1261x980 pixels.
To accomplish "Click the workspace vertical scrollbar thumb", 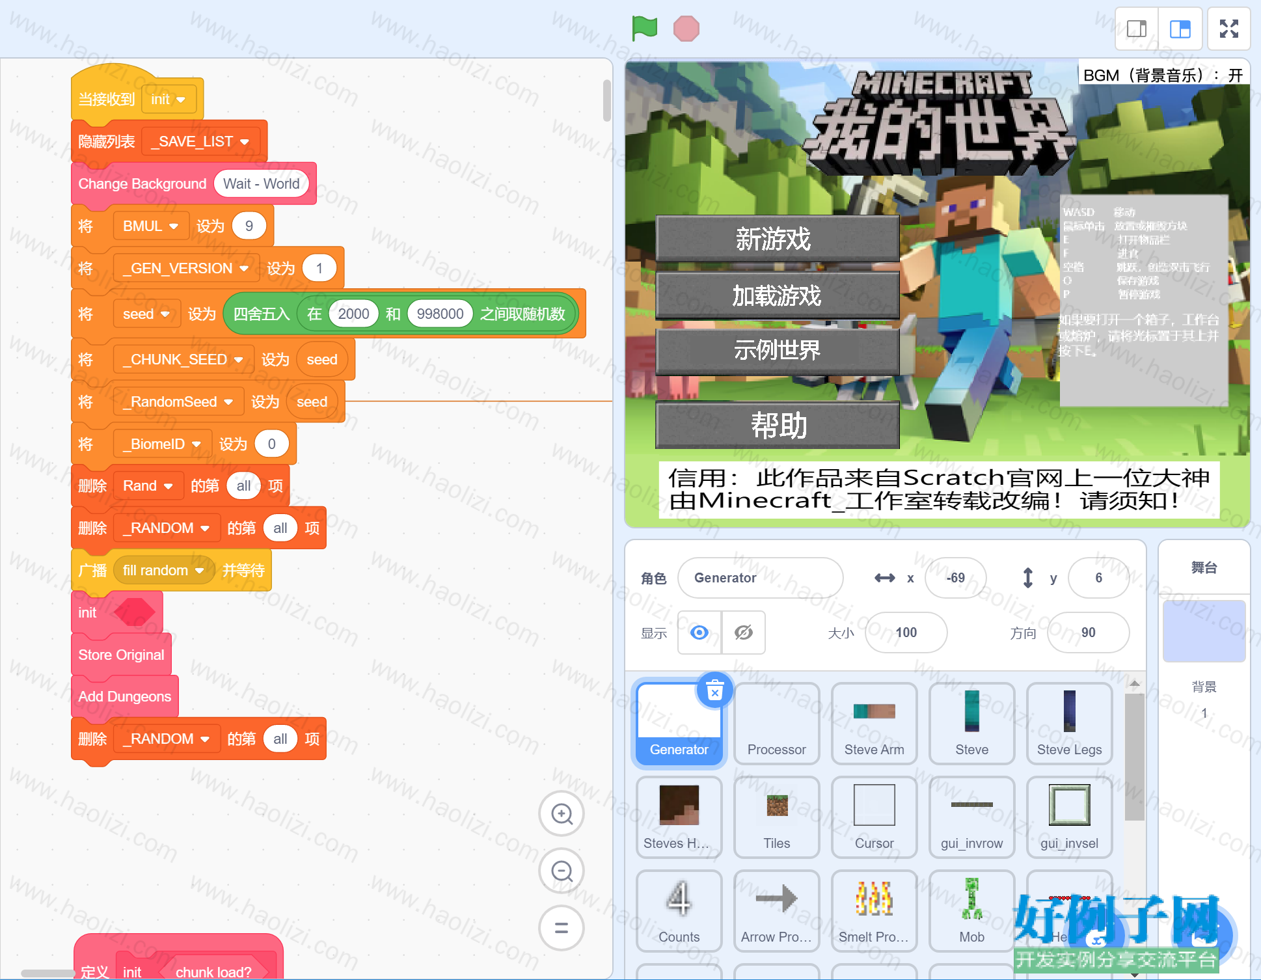I will [x=606, y=100].
